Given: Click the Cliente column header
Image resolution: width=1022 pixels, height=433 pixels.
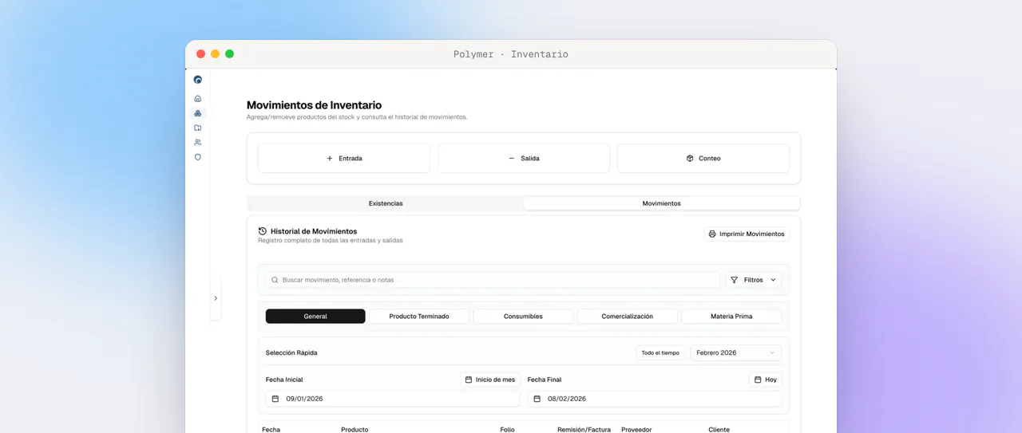Looking at the screenshot, I should [x=719, y=429].
